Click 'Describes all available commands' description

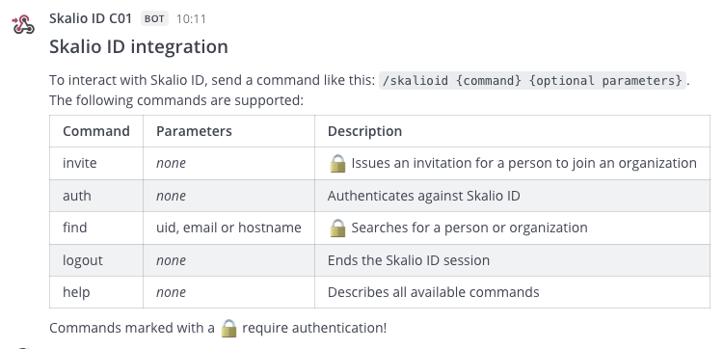(x=433, y=292)
